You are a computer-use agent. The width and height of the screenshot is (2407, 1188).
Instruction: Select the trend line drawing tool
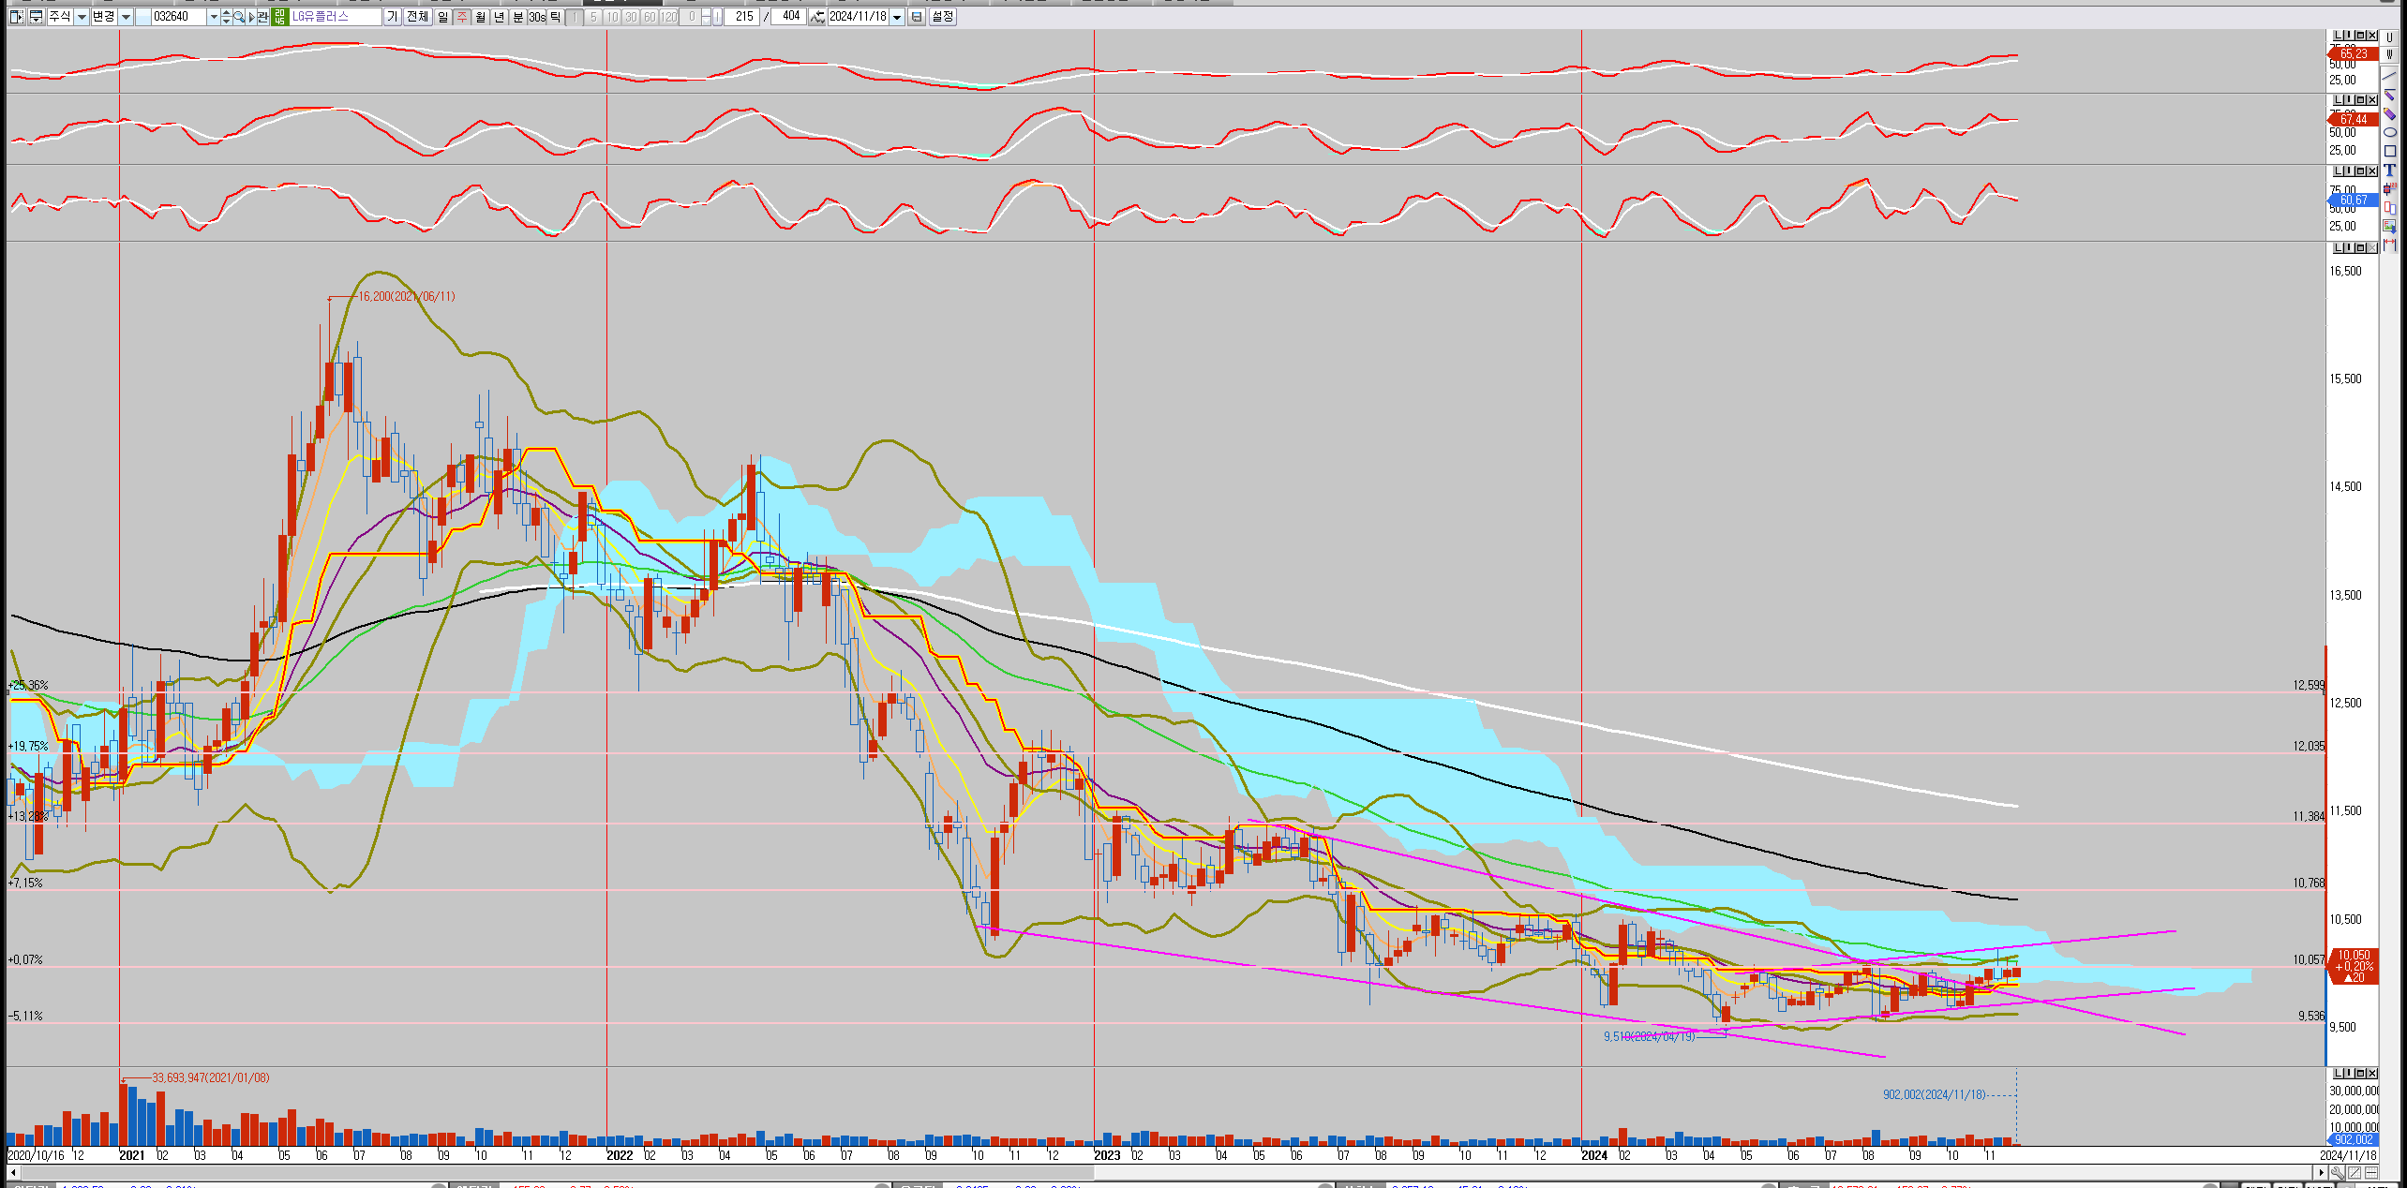[2389, 76]
